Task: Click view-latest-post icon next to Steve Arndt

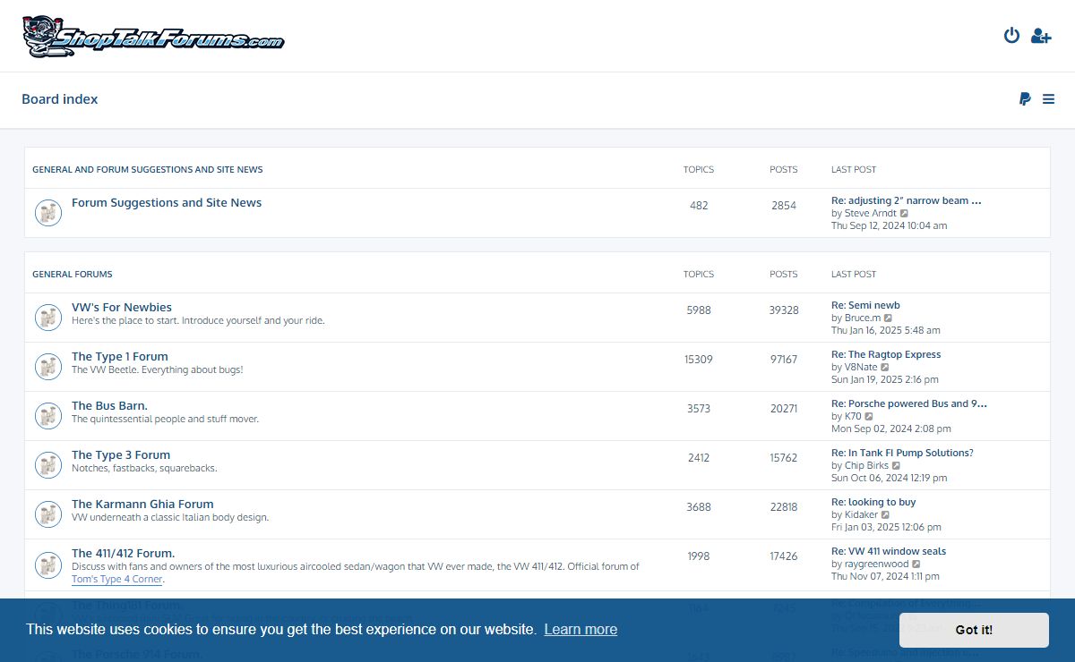Action: pos(904,214)
